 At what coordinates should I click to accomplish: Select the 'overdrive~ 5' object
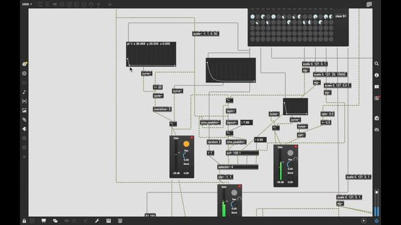[x=162, y=109]
